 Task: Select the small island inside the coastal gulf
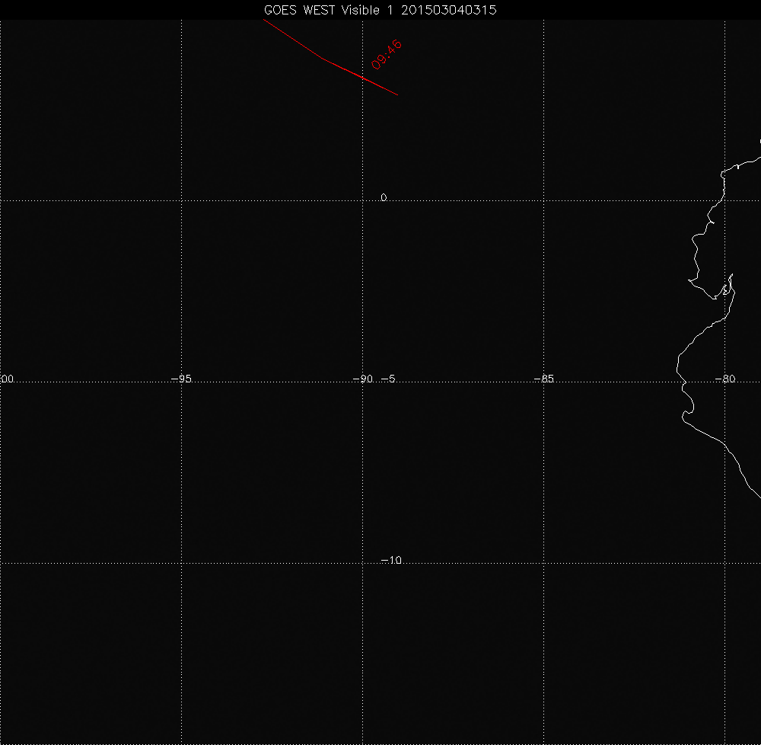click(x=727, y=289)
